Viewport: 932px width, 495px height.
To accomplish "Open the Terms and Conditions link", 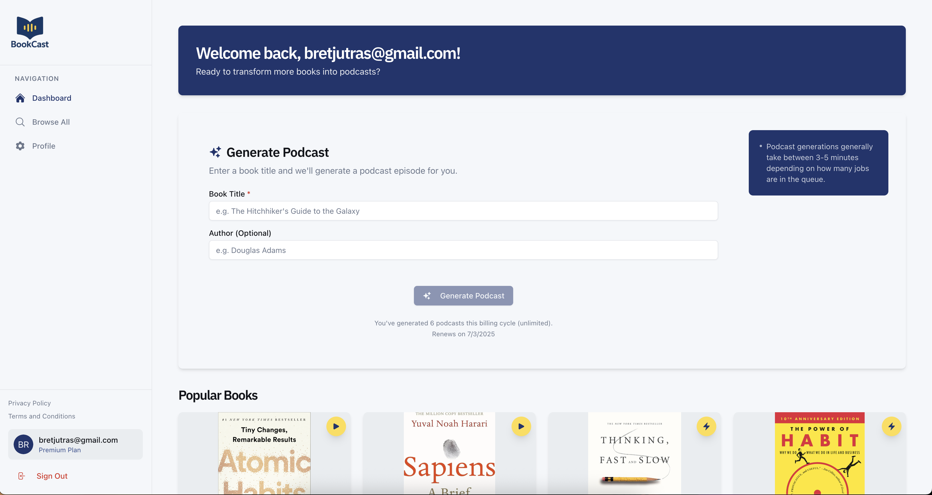I will point(42,416).
